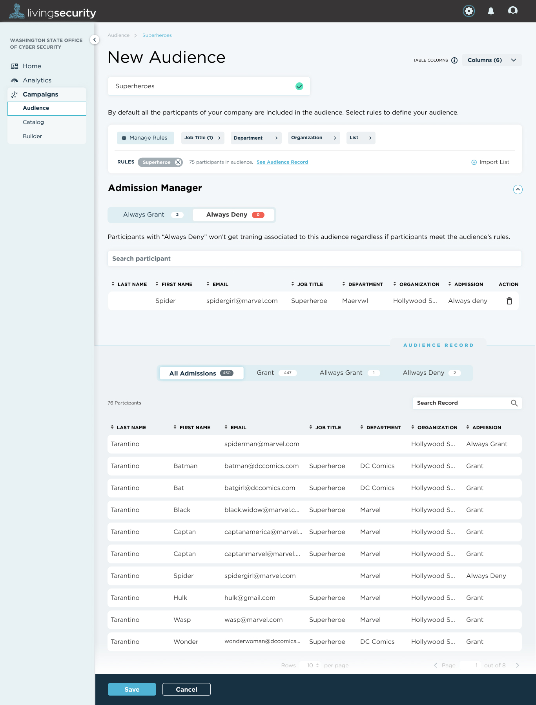This screenshot has height=705, width=536.
Task: Open the settings gear icon
Action: (469, 11)
